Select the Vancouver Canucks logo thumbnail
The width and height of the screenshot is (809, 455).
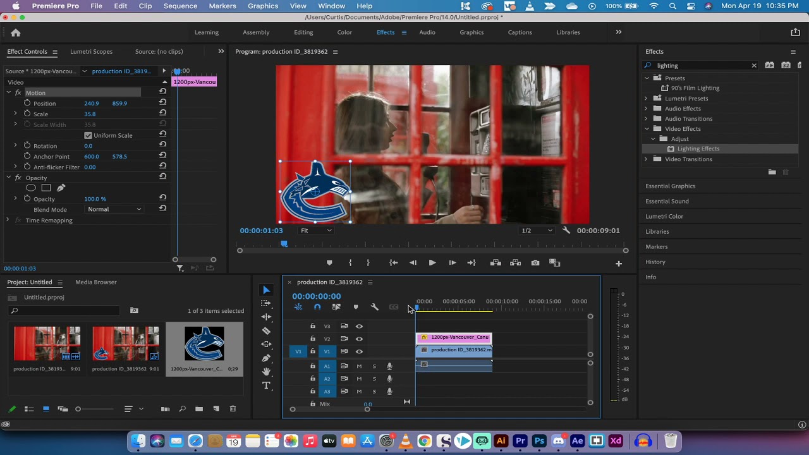(x=204, y=344)
